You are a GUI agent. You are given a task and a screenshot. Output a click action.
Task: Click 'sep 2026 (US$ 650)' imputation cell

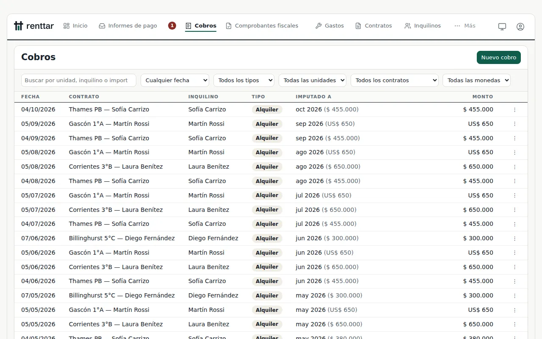pyautogui.click(x=325, y=124)
